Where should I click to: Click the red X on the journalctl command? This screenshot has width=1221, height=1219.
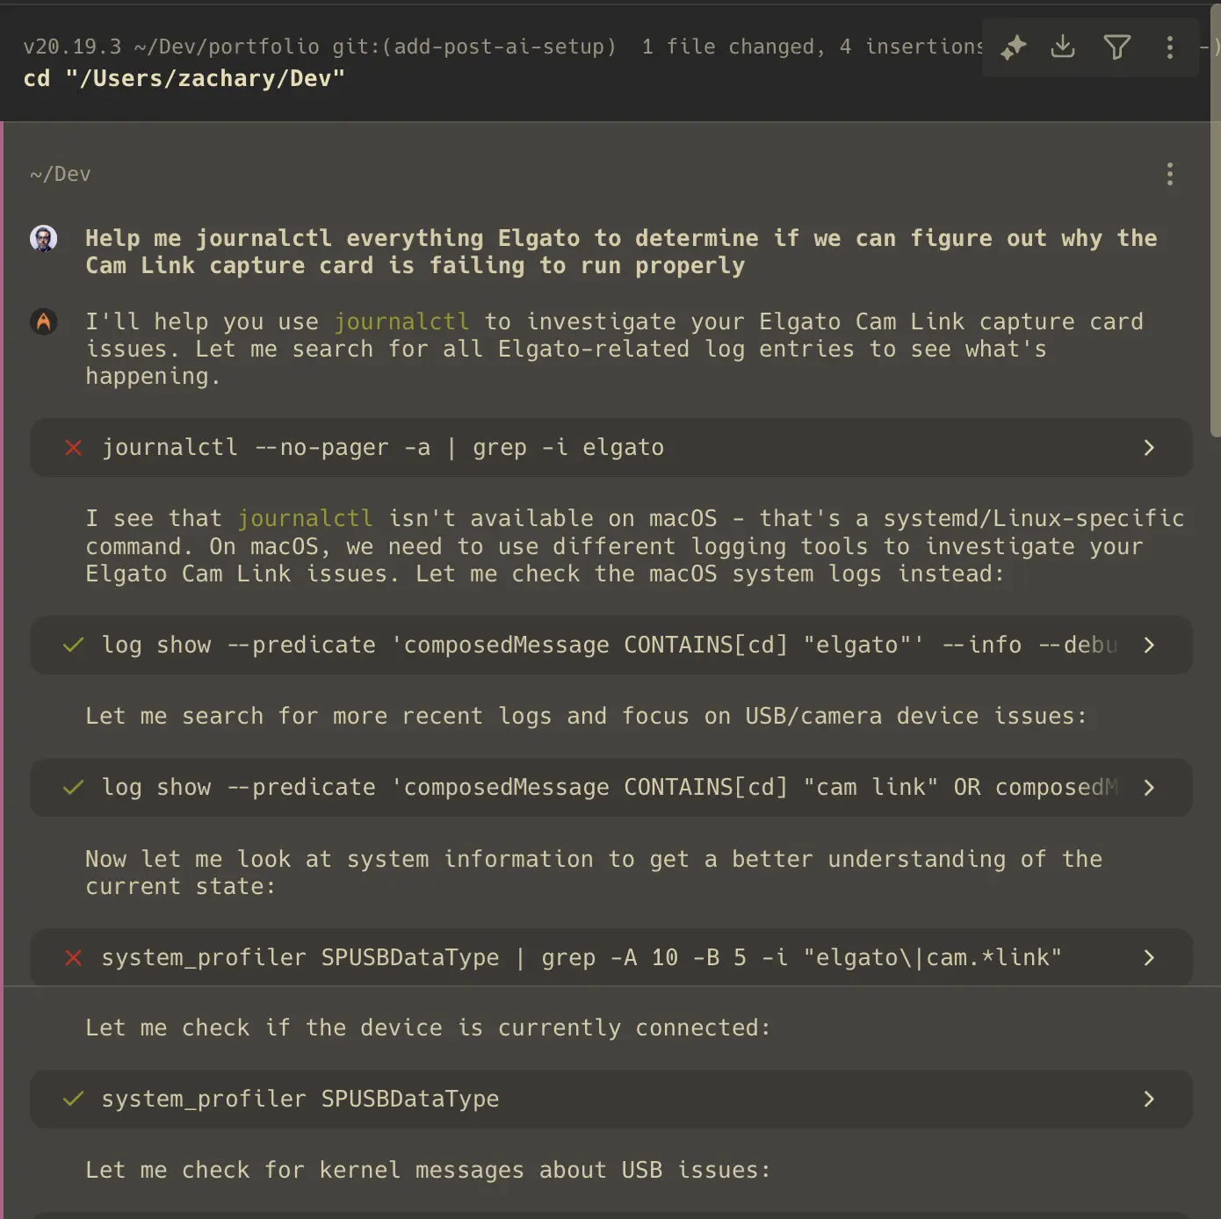point(74,448)
